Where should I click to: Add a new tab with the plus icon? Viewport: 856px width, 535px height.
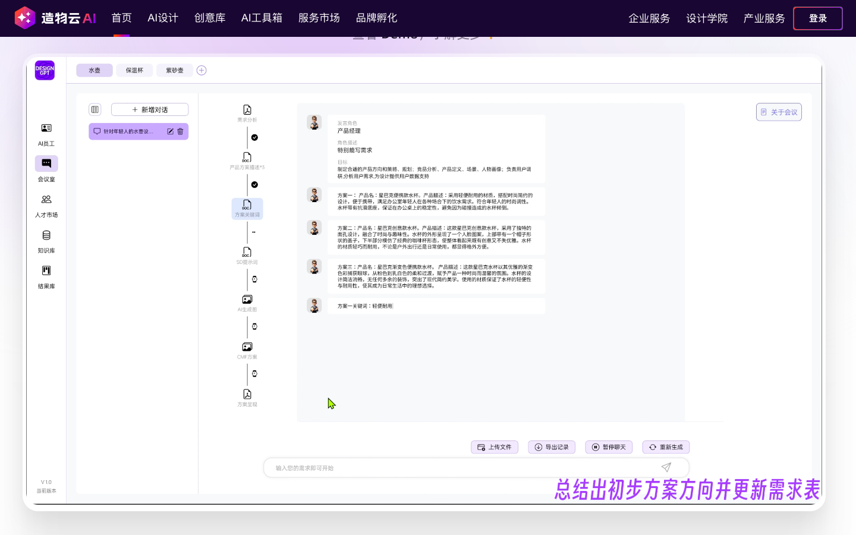pyautogui.click(x=202, y=70)
